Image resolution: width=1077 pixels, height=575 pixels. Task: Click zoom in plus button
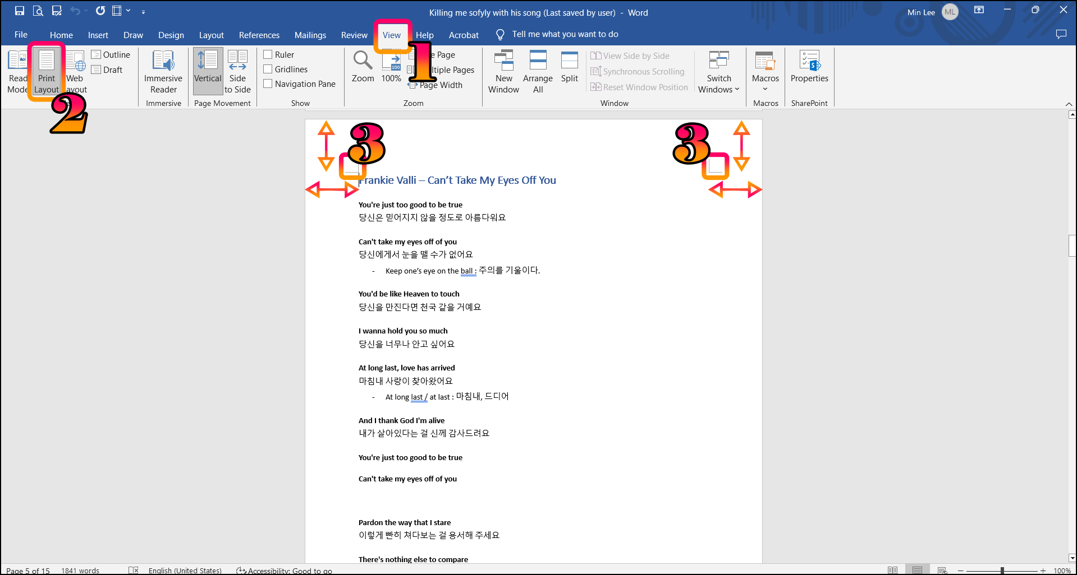[x=1043, y=571]
